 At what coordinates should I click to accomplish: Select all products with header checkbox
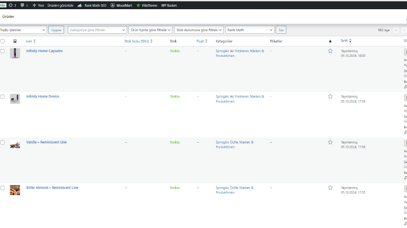(x=3, y=41)
